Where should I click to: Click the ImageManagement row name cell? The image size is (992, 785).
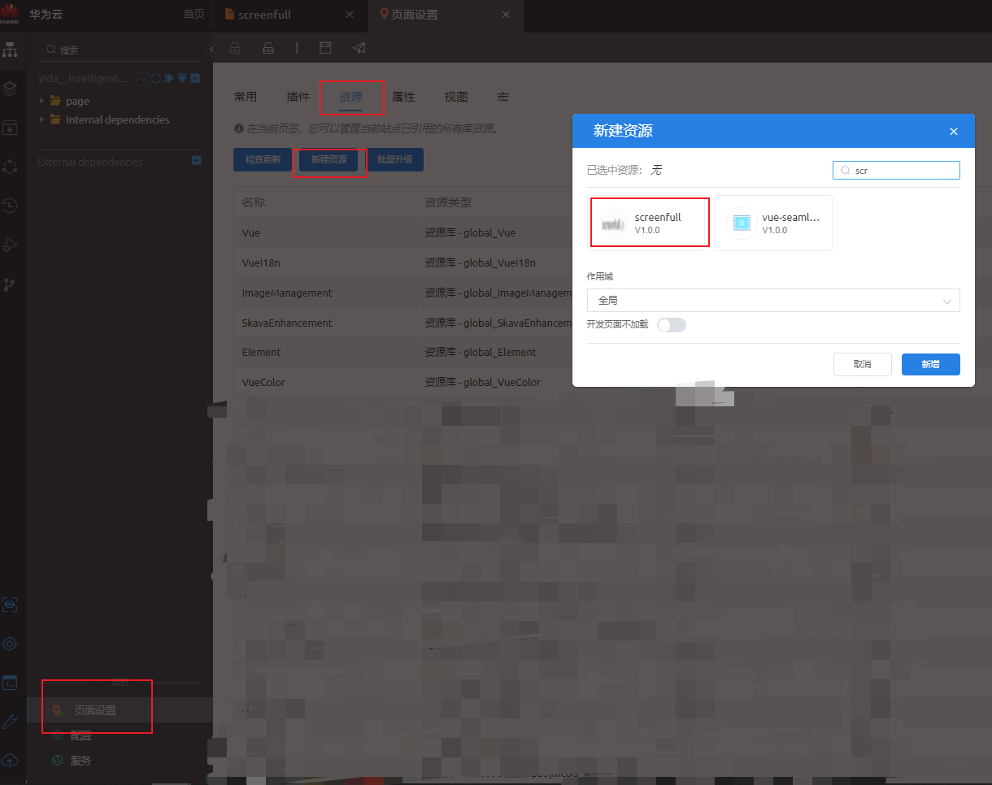pyautogui.click(x=325, y=293)
